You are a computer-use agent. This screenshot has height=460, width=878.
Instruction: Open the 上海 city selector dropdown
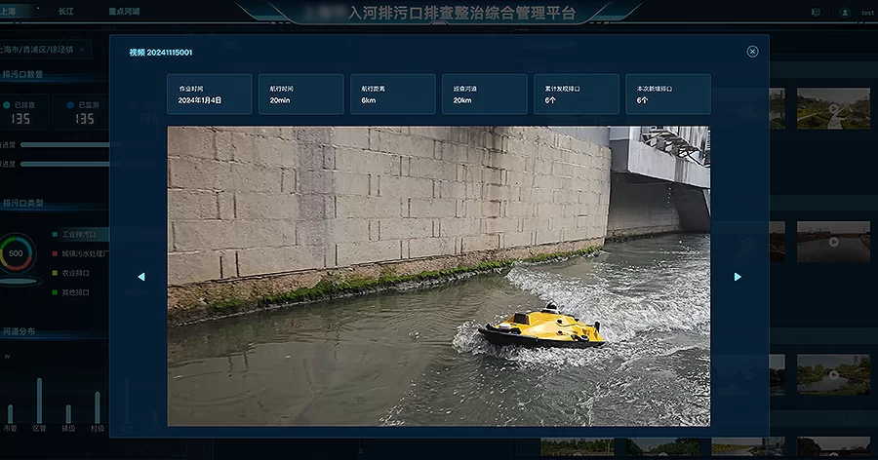click(x=20, y=12)
